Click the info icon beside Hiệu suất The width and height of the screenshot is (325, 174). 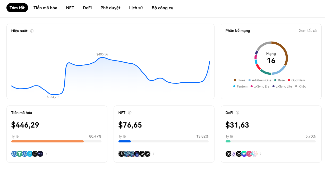[x=32, y=31]
